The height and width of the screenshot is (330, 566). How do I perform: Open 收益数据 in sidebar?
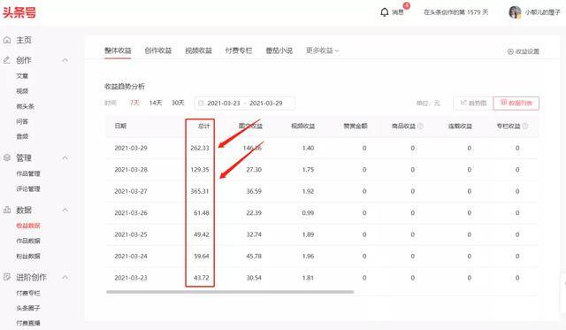tap(28, 226)
